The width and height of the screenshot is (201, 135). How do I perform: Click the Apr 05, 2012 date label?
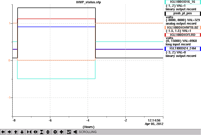(x=154, y=124)
